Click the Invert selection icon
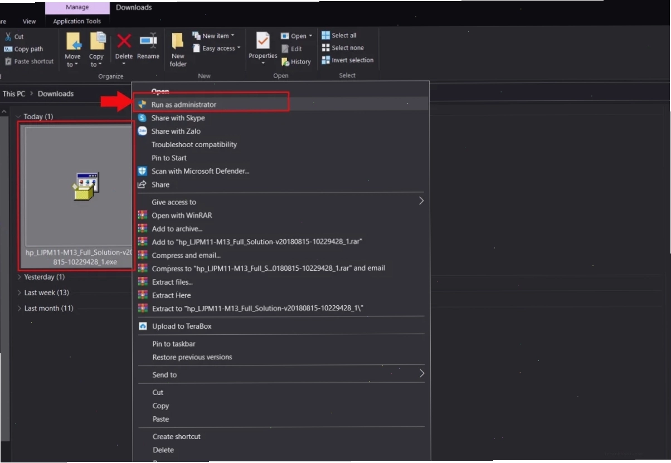The height and width of the screenshot is (463, 671). pyautogui.click(x=326, y=60)
